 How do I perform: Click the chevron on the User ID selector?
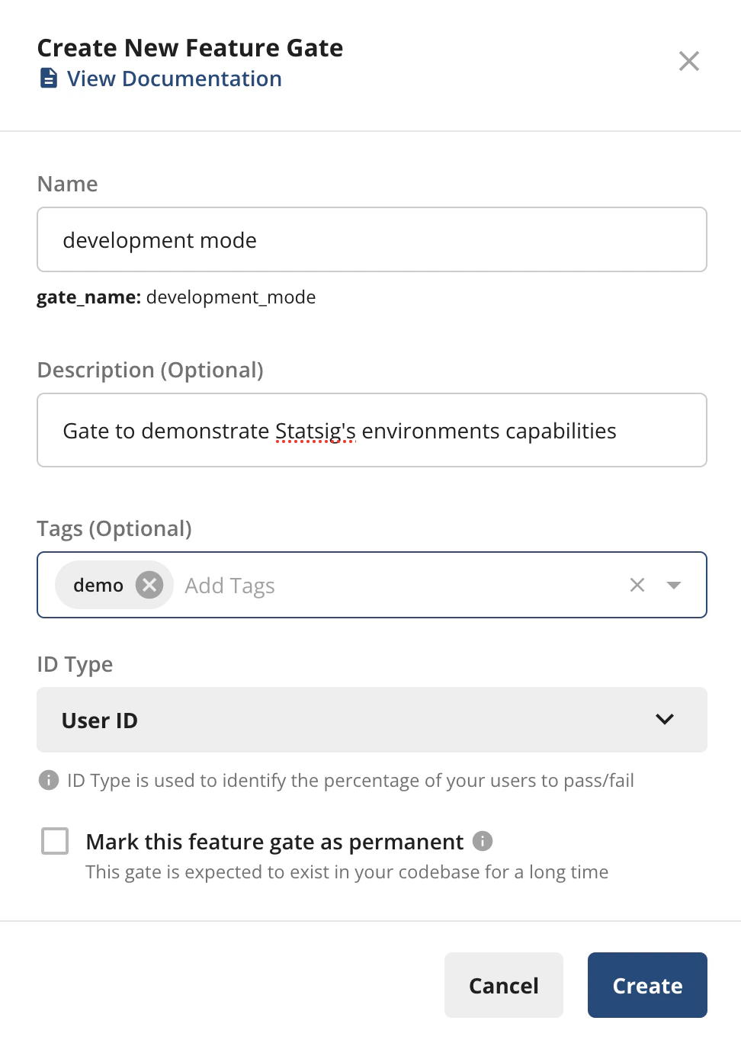[664, 719]
